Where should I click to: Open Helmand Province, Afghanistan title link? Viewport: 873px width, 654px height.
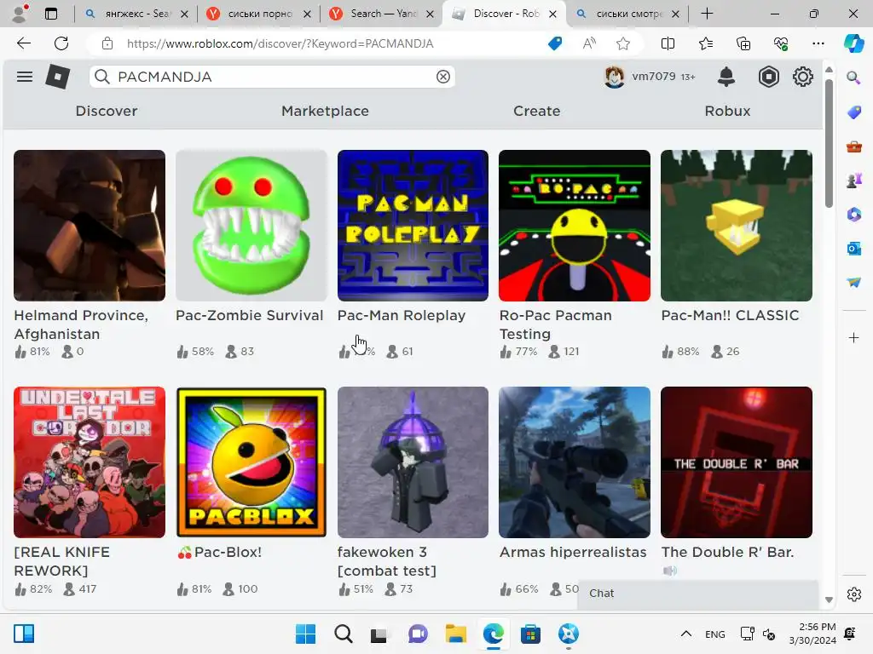(81, 324)
